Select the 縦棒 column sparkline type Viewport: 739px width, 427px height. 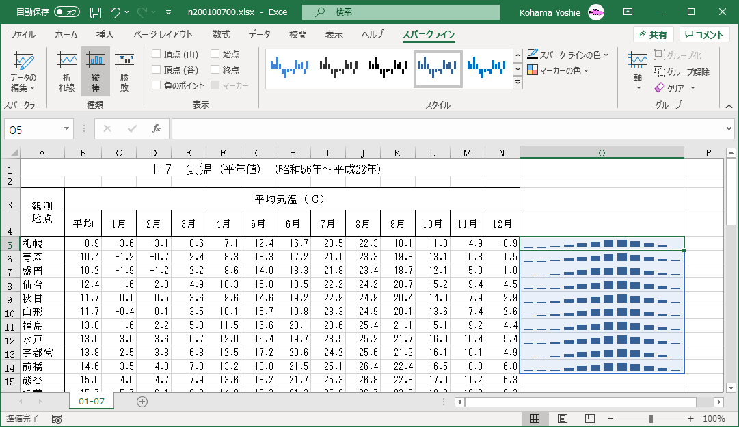(x=96, y=72)
